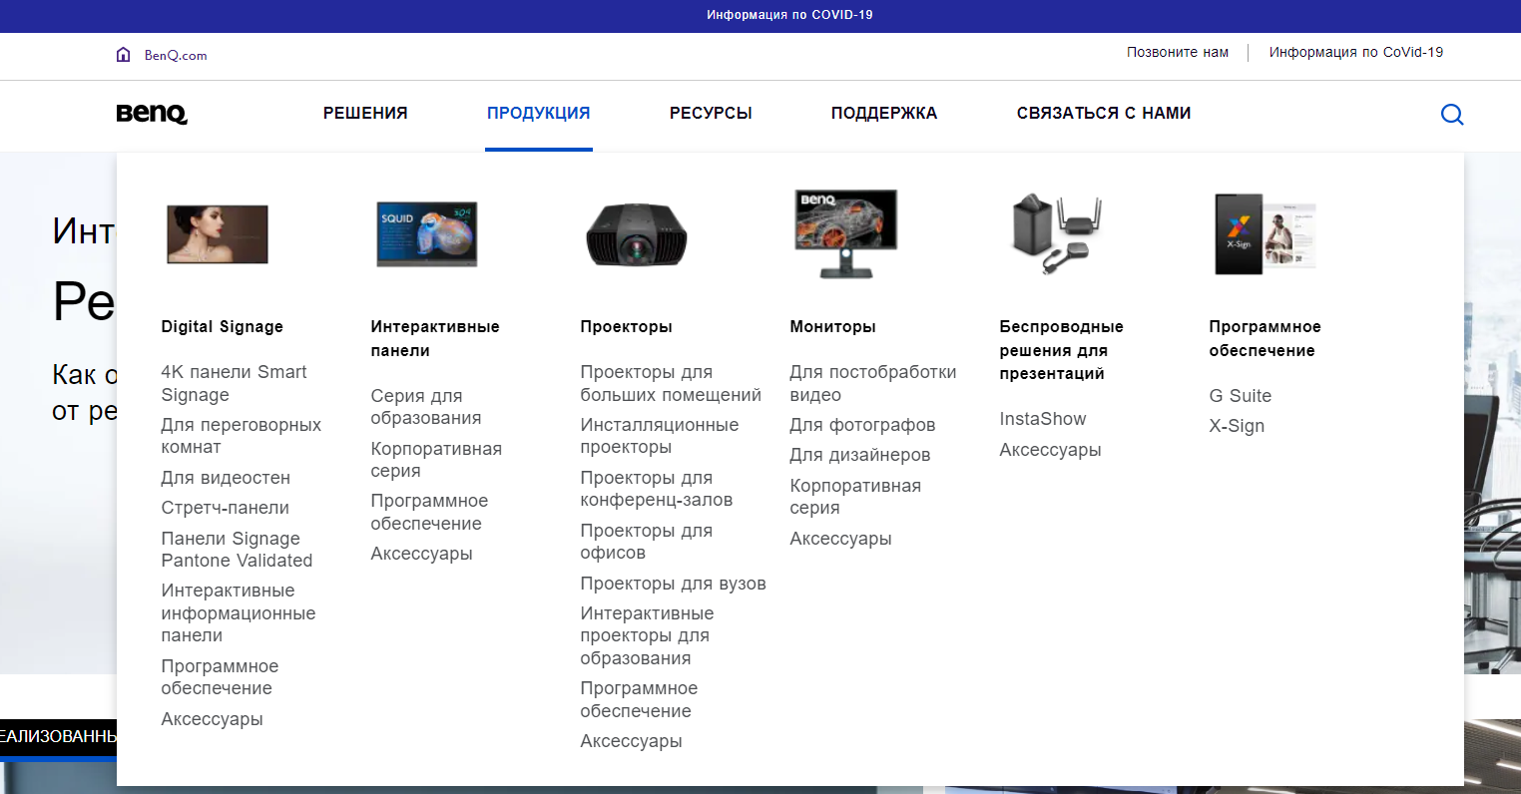Open the РЕСУРСЫ menu
The image size is (1521, 794).
click(x=711, y=114)
